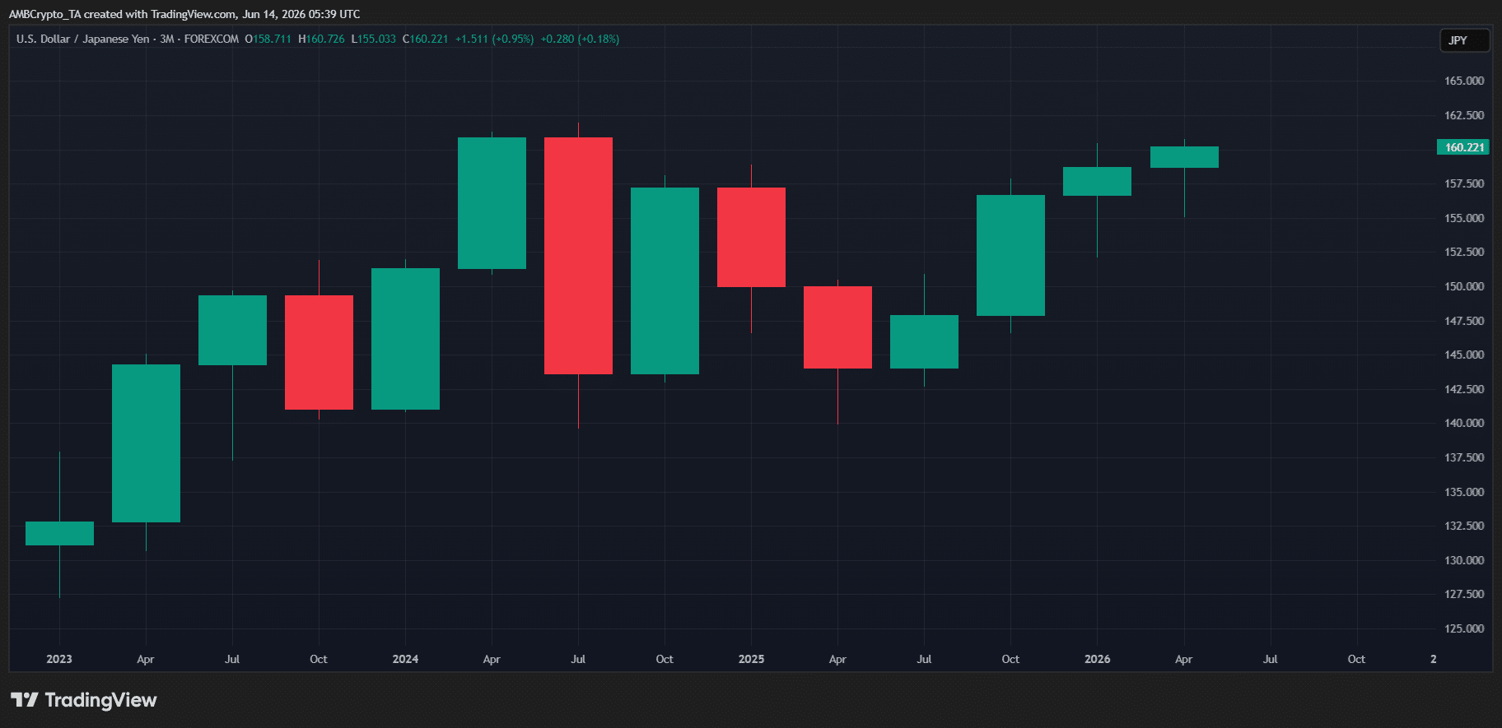The image size is (1502, 728).
Task: Click the TradingView logo icon
Action: (25, 700)
